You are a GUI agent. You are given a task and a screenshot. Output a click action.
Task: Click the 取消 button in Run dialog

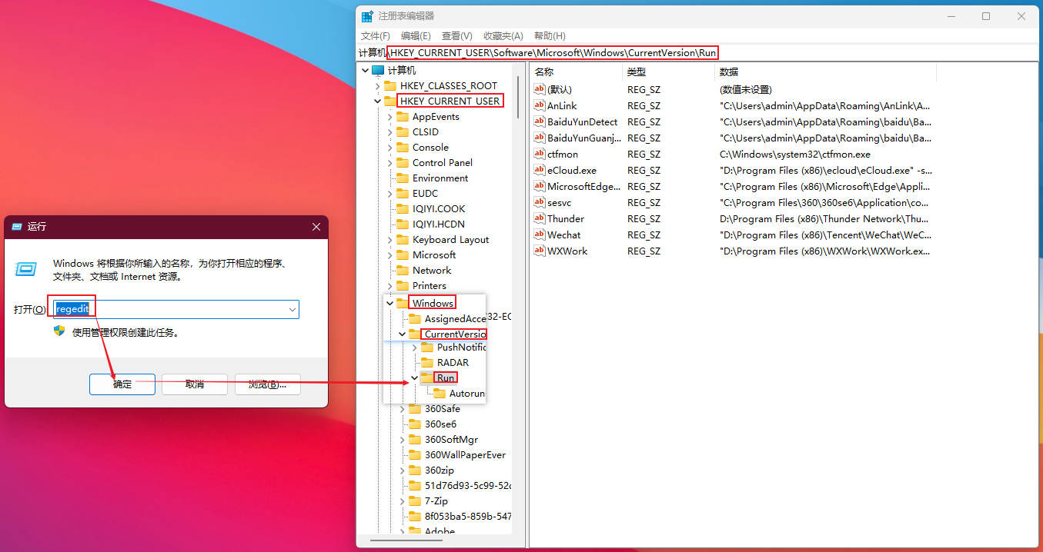tap(194, 384)
